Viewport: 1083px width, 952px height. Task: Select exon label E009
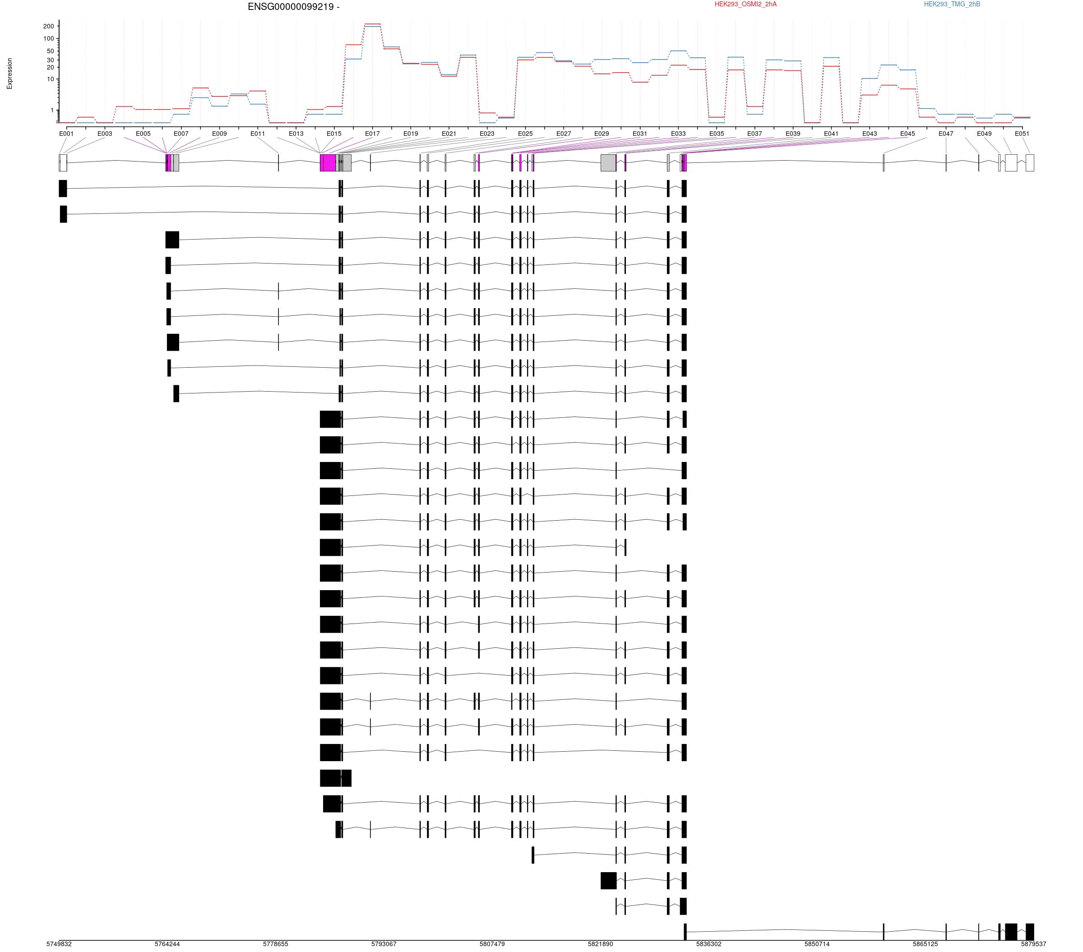pos(219,134)
